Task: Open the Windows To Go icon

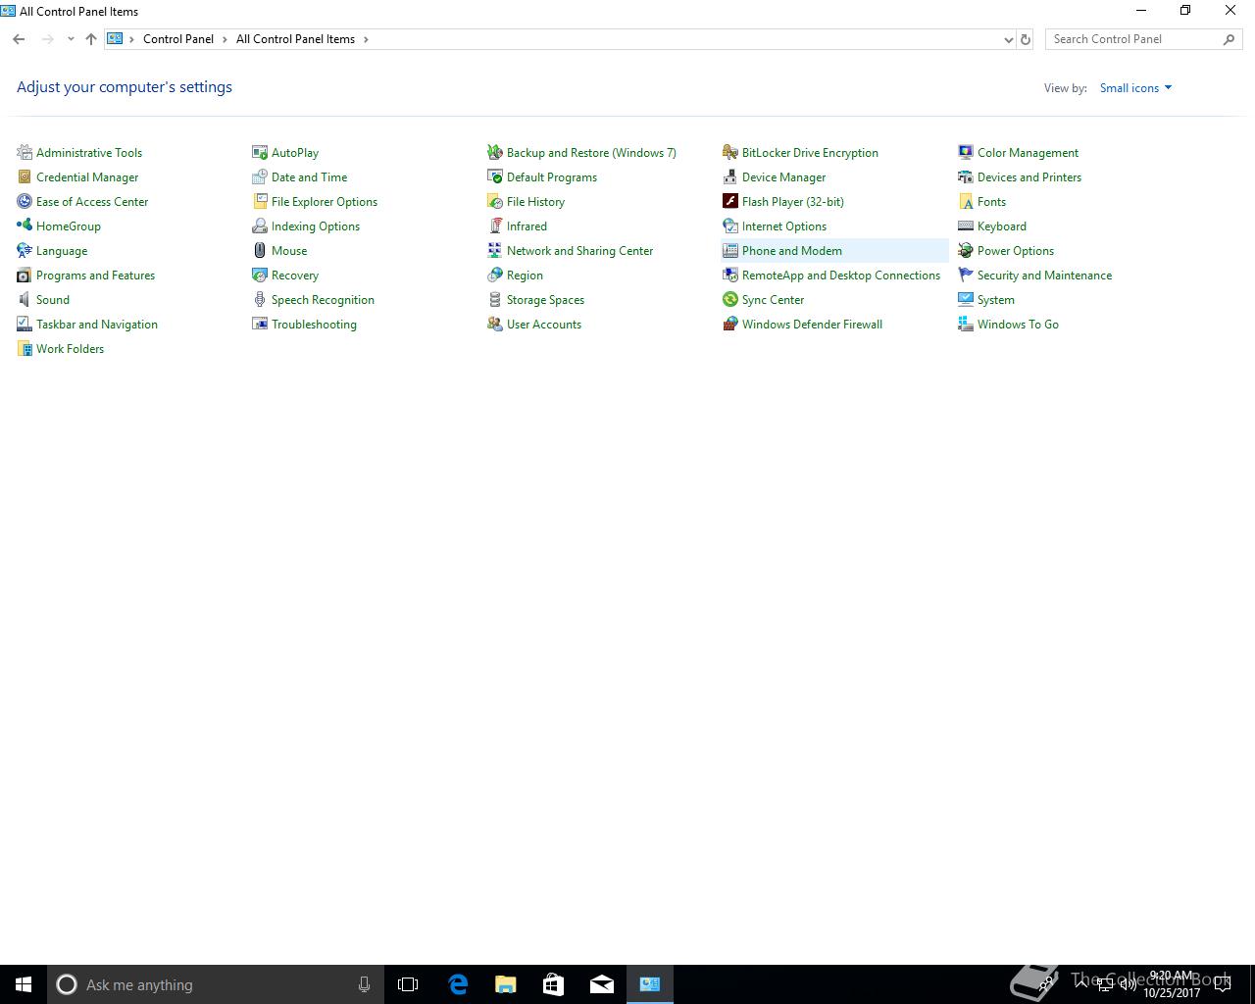Action: pos(966,324)
